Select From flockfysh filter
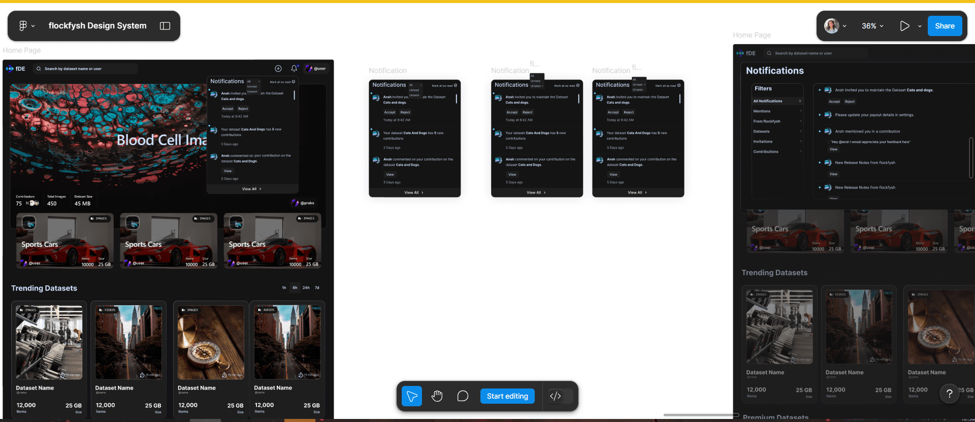 coord(777,121)
